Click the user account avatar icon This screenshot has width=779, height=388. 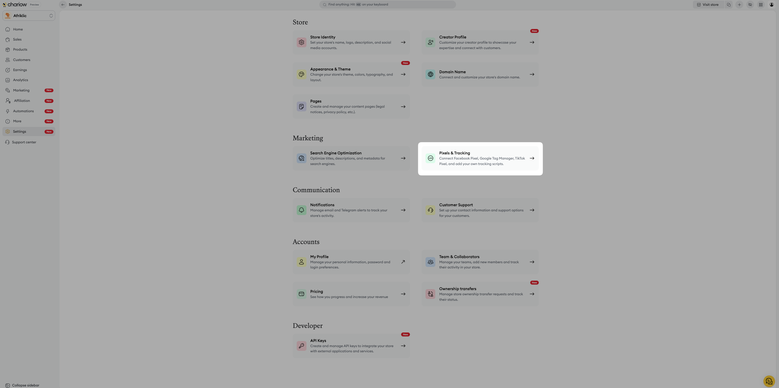pyautogui.click(x=771, y=5)
